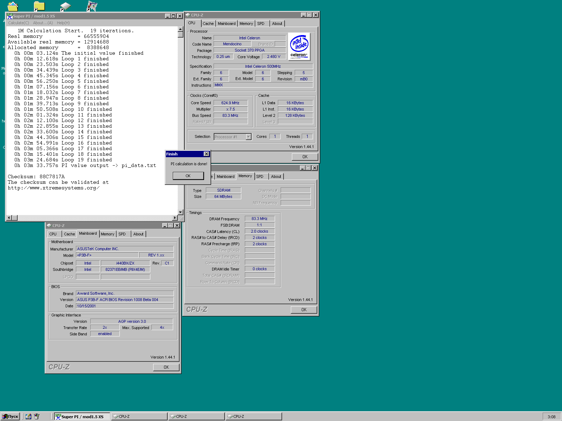This screenshot has height=421, width=562.
Task: Select About tab in Memory CPU-Z window
Action: 276,176
